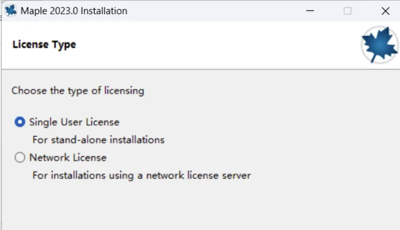Minimize the Maple installation window

(310, 11)
